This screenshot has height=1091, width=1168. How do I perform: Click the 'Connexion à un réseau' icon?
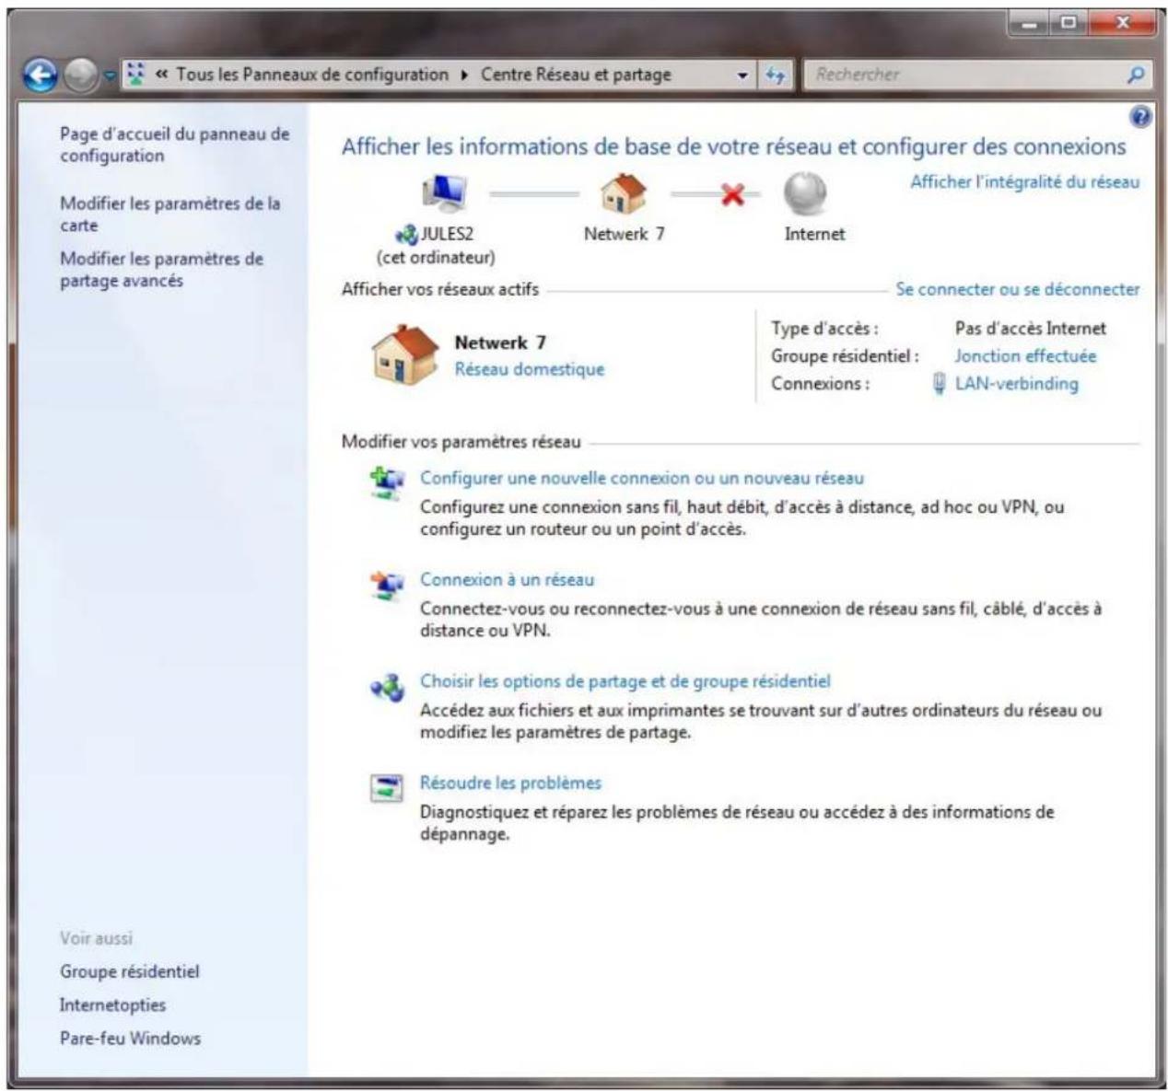tap(387, 585)
